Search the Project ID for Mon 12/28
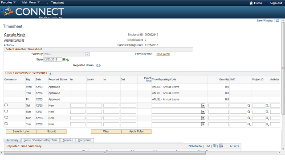Viewport: 285px width, 160px height. 267,118
